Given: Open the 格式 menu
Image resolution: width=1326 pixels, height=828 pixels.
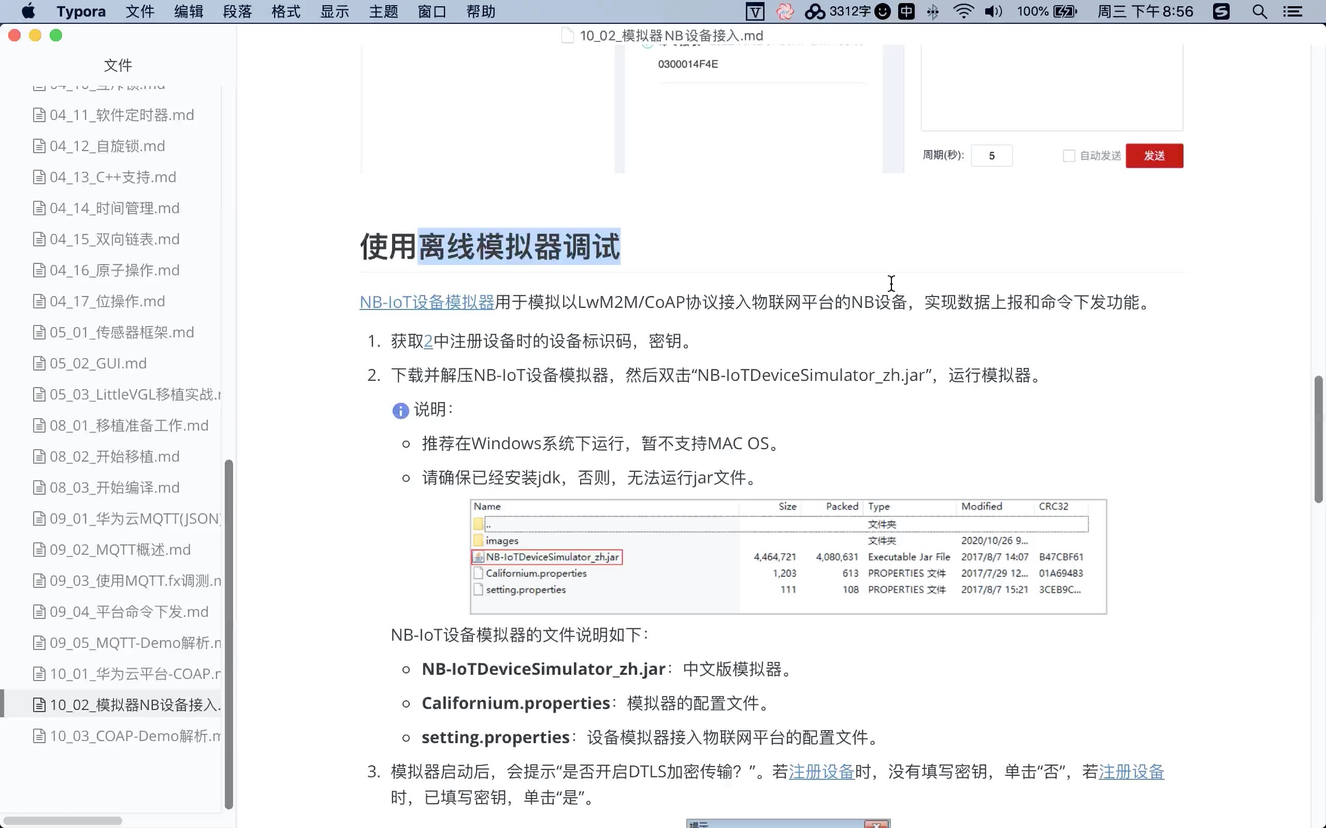Looking at the screenshot, I should [x=286, y=11].
